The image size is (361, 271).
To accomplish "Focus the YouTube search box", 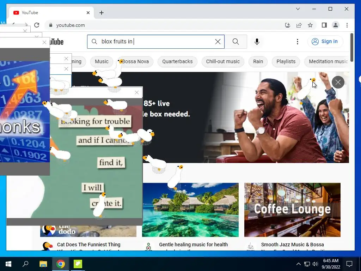I will click(155, 42).
